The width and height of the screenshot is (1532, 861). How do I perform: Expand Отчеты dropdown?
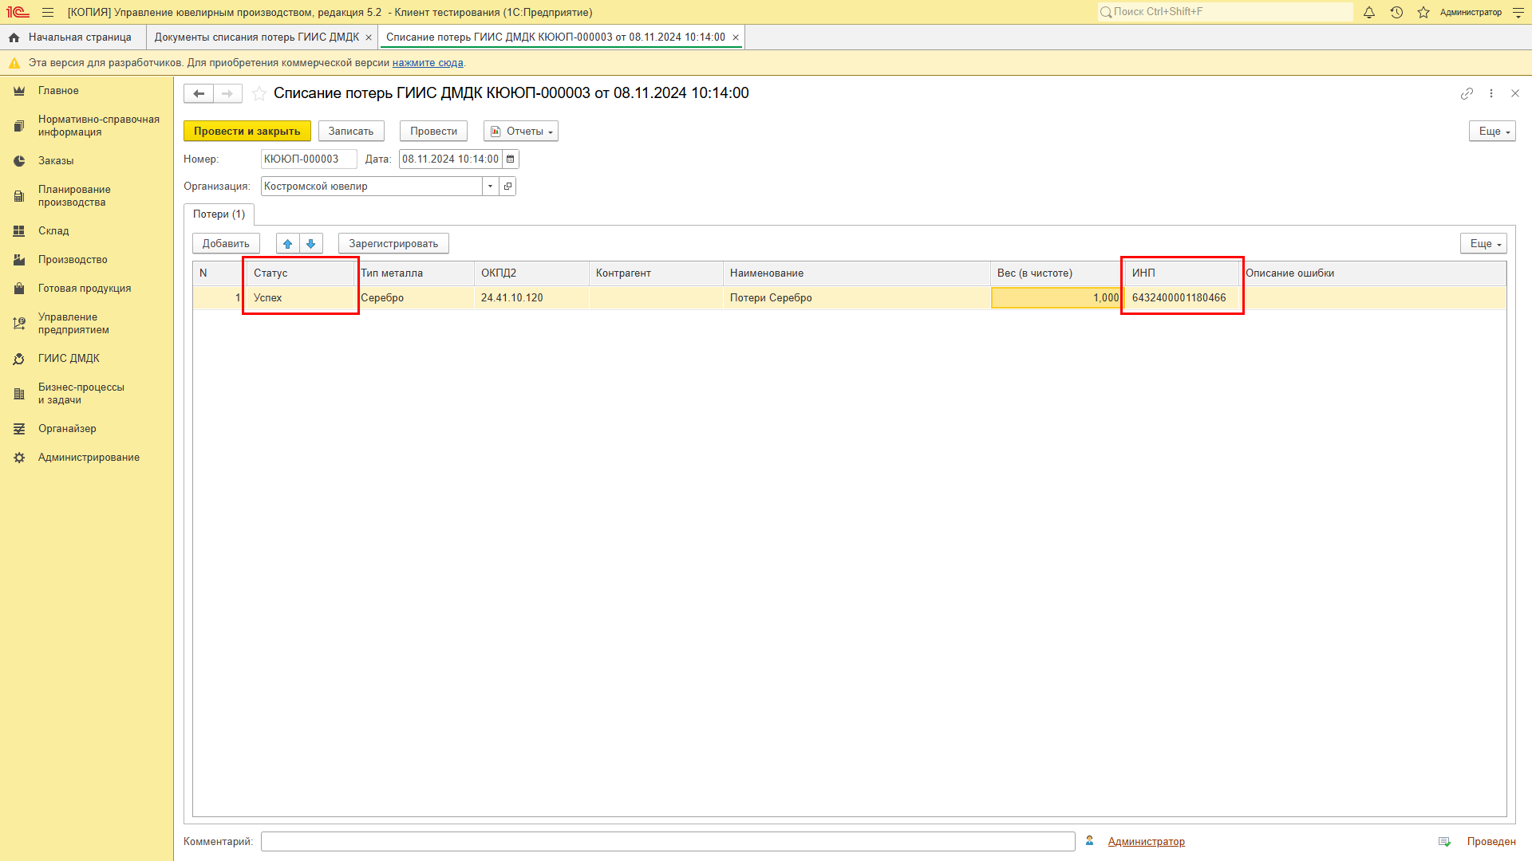click(521, 132)
